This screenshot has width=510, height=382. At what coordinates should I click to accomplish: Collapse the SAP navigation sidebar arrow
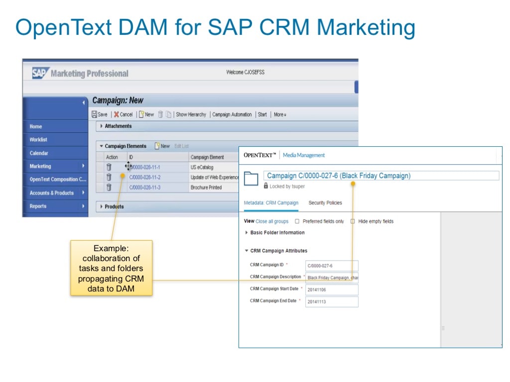coord(84,102)
